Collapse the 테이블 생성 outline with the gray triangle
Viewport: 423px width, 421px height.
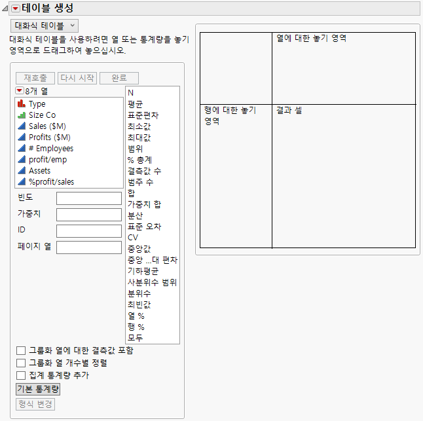click(5, 9)
